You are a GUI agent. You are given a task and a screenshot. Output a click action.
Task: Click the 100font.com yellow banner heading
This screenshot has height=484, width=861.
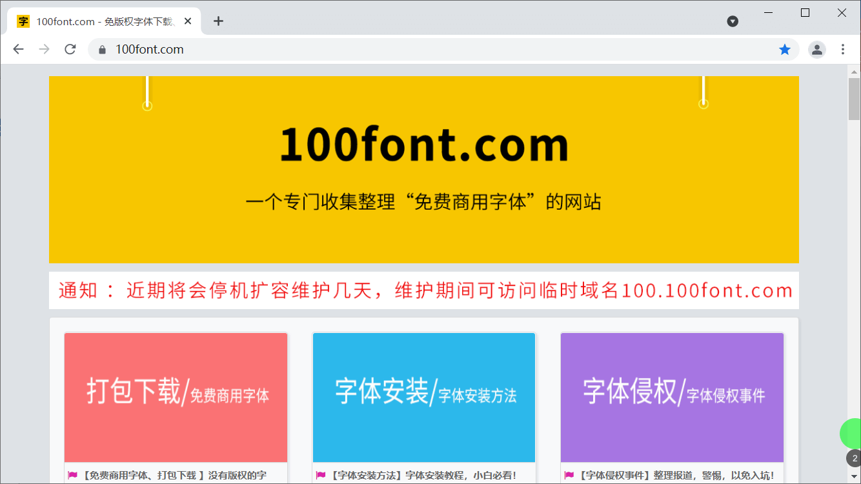coord(424,144)
